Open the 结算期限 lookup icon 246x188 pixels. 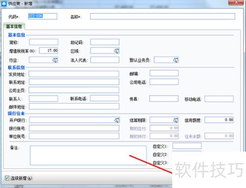click(x=176, y=120)
